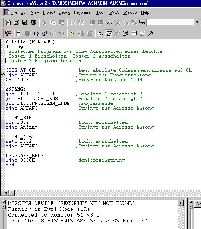Image resolution: width=201 pixels, height=229 pixels.
Task: Click the horizontal scrollbar left arrow
Action: 6,193
